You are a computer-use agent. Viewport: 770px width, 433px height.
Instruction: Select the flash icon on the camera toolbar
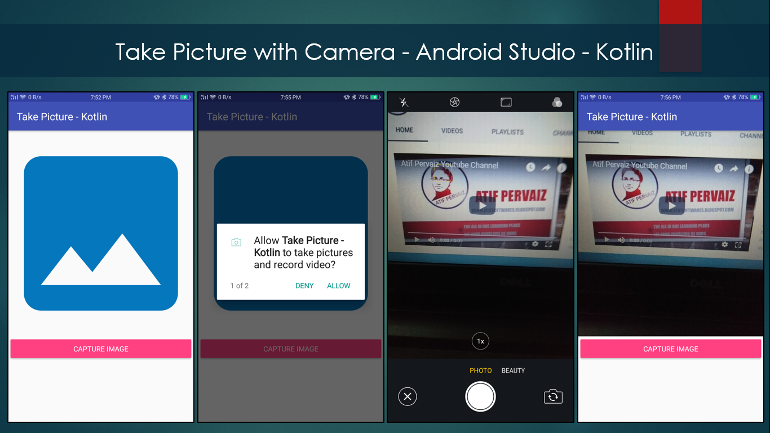(x=404, y=102)
